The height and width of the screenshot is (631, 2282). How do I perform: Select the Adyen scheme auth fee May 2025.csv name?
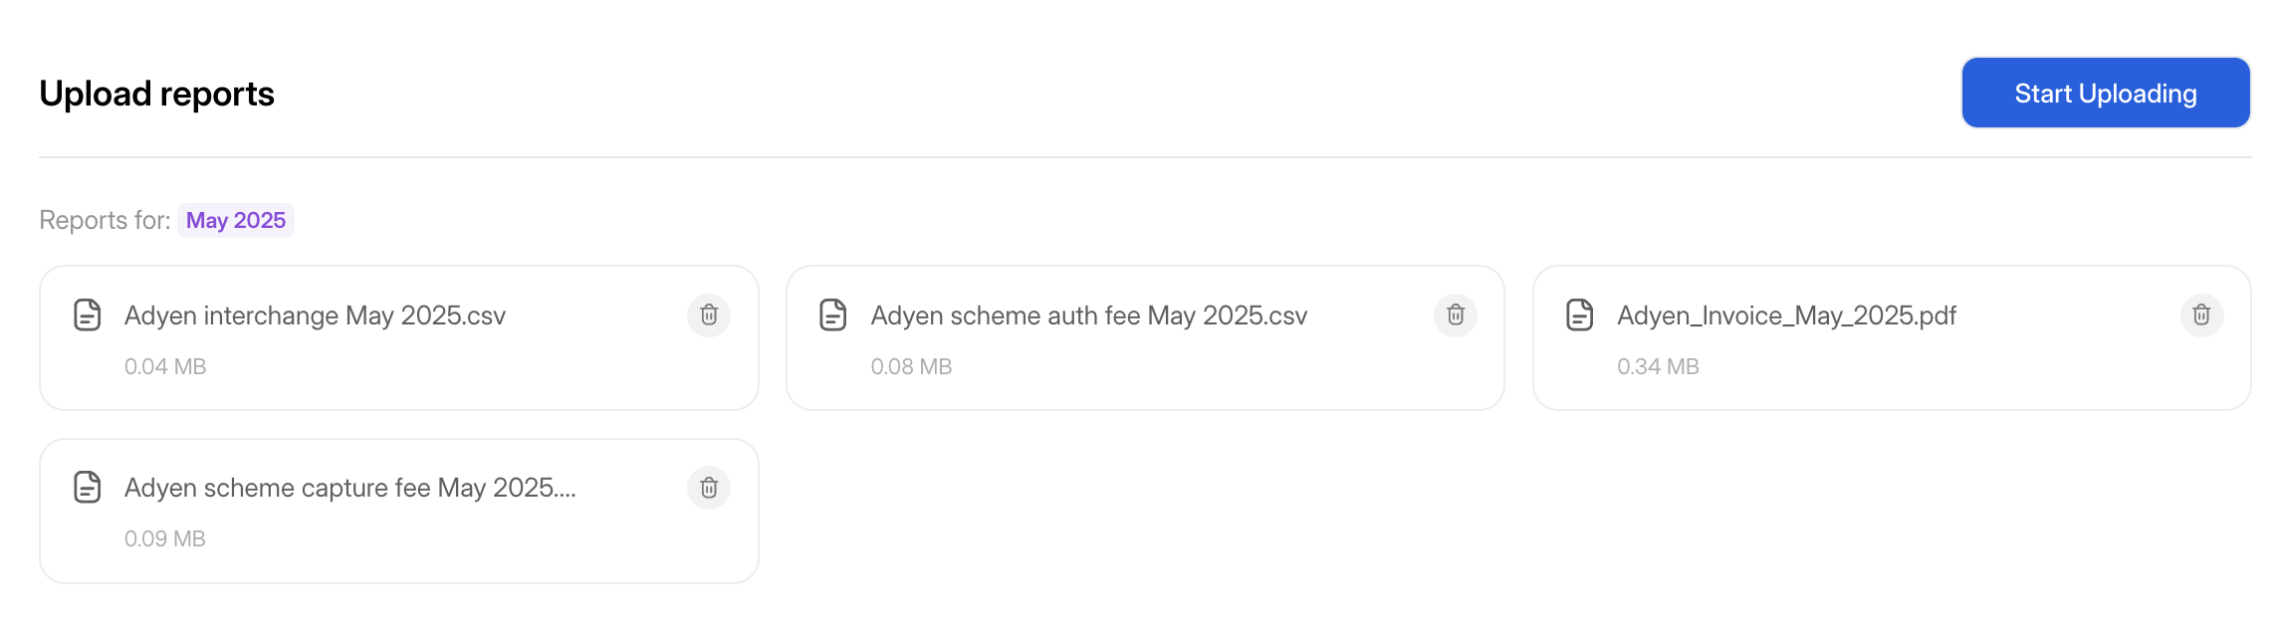1088,315
